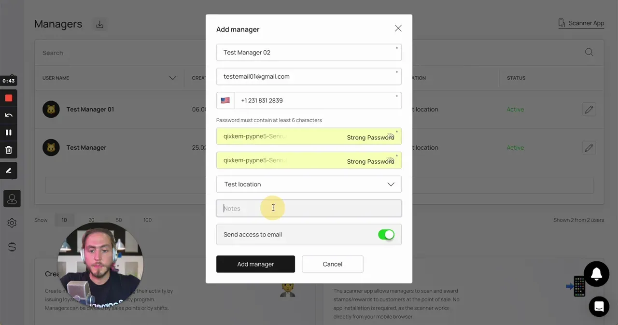
Task: Show password in confirm password field
Action: tap(391, 160)
